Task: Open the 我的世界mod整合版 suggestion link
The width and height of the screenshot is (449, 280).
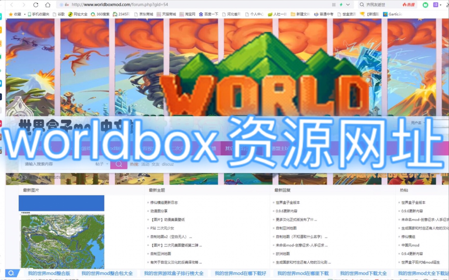Action: point(49,273)
